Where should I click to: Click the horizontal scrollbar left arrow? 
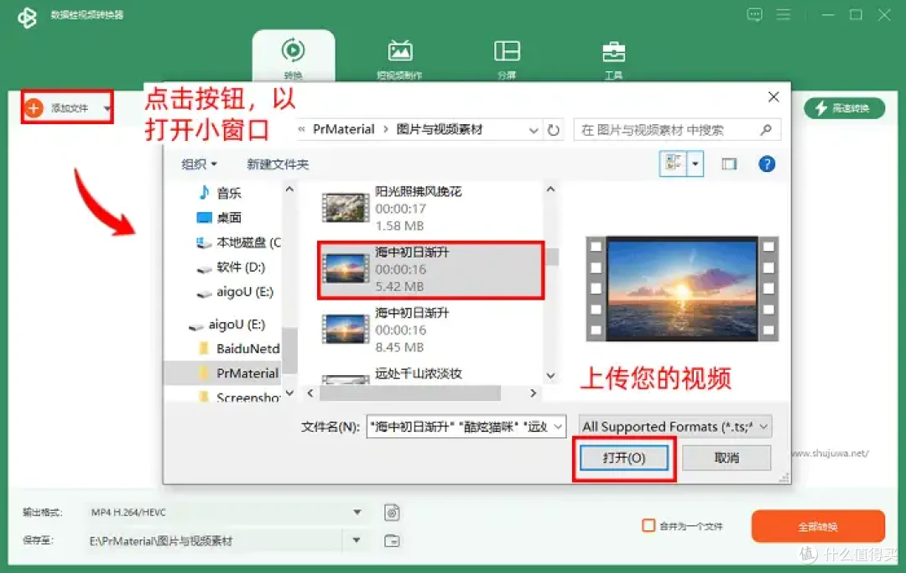click(310, 393)
